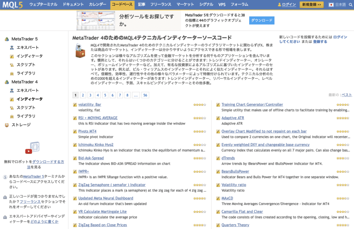The width and height of the screenshot is (354, 229).
Task: Click the indicator icon beside Bid-Ask-Spread
Action: pyautogui.click(x=75, y=158)
